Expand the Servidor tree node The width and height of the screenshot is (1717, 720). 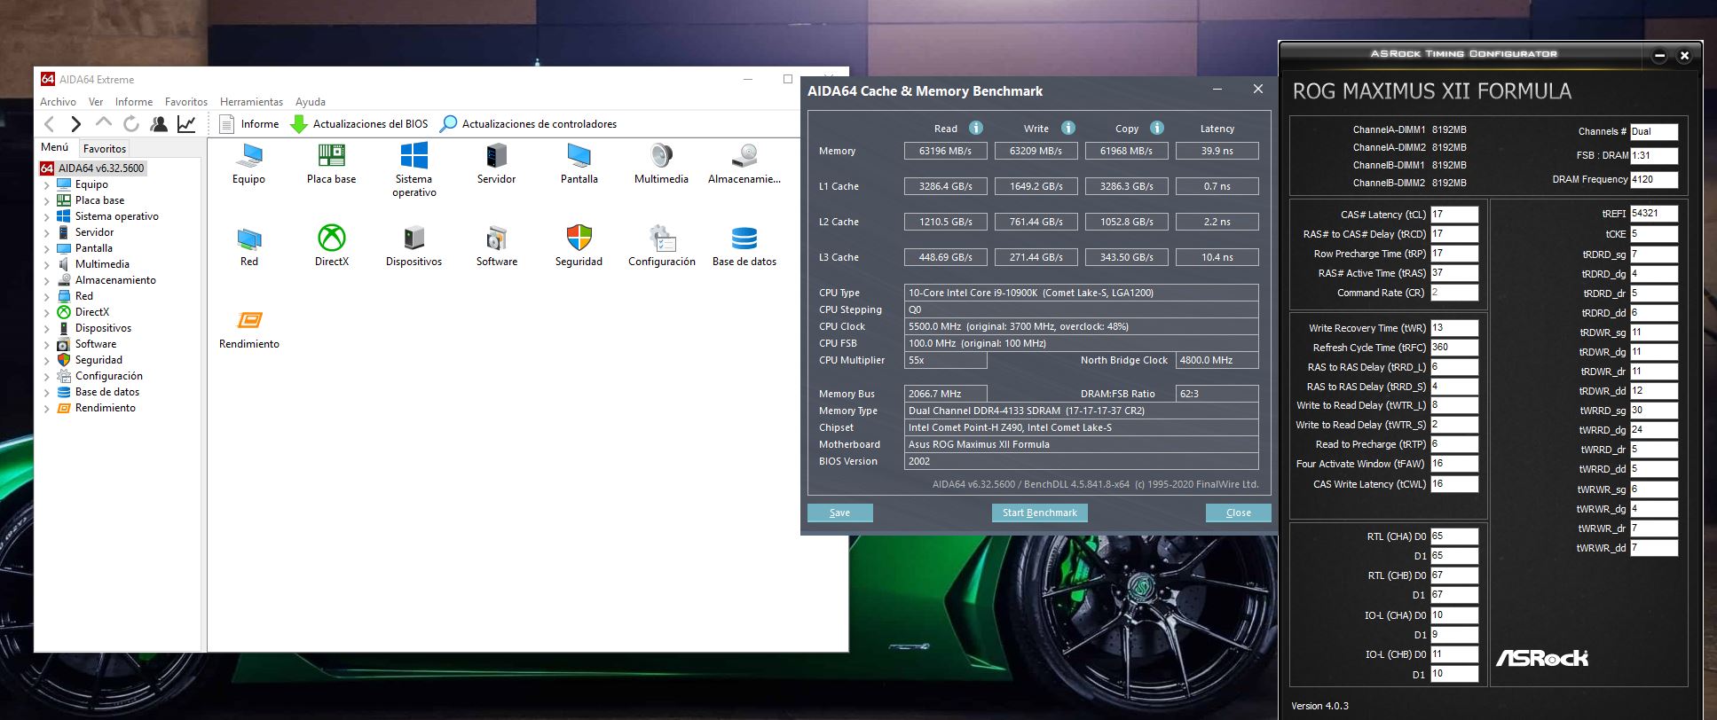46,233
